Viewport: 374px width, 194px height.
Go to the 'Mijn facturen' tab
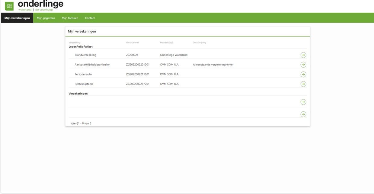pyautogui.click(x=70, y=18)
